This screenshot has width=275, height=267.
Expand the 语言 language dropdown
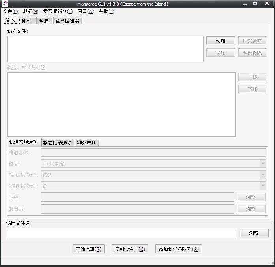click(262, 164)
